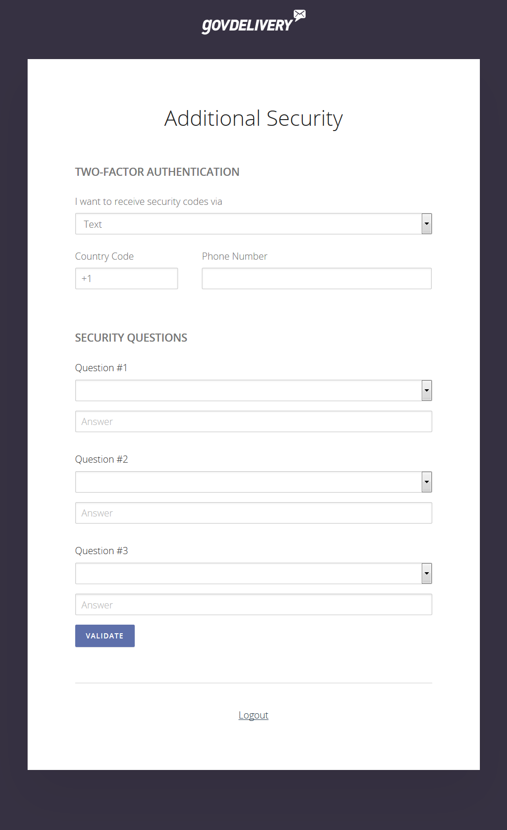Click inside the Phone Number field
This screenshot has width=507, height=830.
[316, 278]
